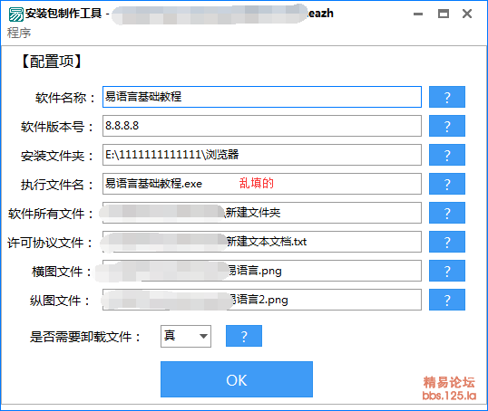
Task: Click the help button beside 许可协议文件
Action: [x=447, y=242]
